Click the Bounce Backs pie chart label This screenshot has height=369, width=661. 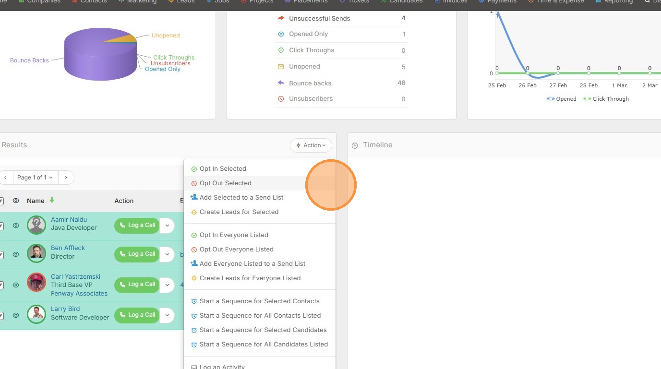[x=29, y=60]
